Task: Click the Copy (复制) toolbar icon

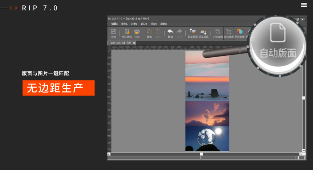Action: [x=149, y=33]
